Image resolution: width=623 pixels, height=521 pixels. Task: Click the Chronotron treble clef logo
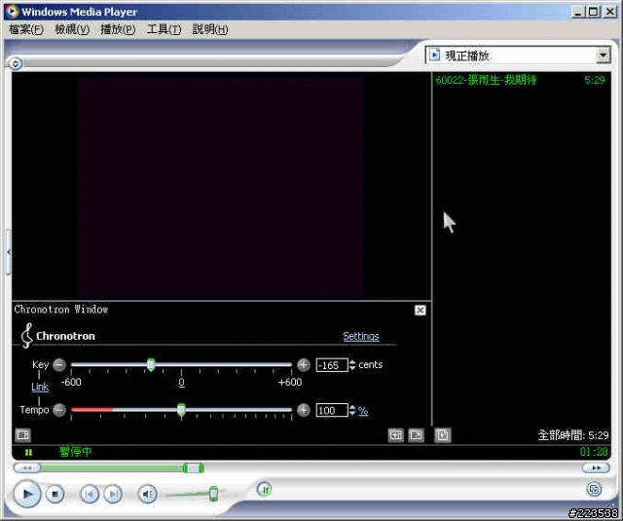click(26, 336)
